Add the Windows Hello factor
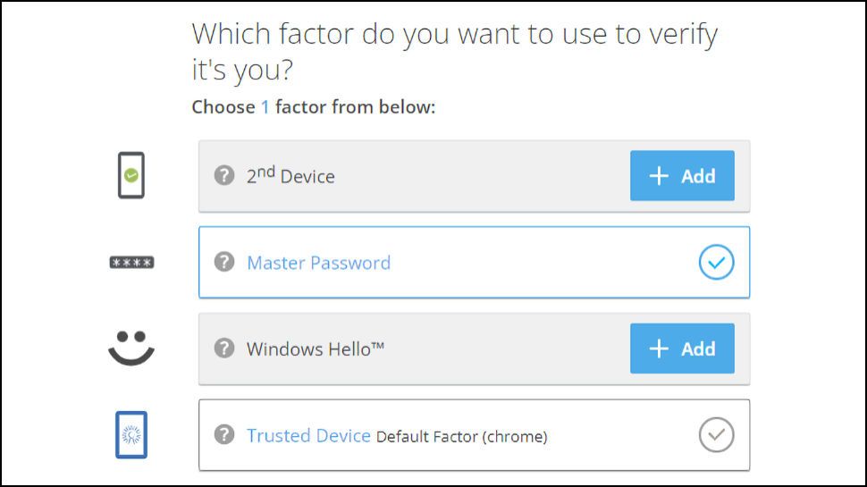Viewport: 867px width, 487px height. (682, 348)
